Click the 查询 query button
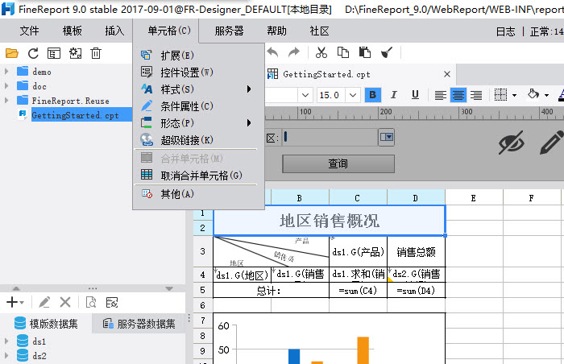Image resolution: width=564 pixels, height=364 pixels. pyautogui.click(x=338, y=163)
